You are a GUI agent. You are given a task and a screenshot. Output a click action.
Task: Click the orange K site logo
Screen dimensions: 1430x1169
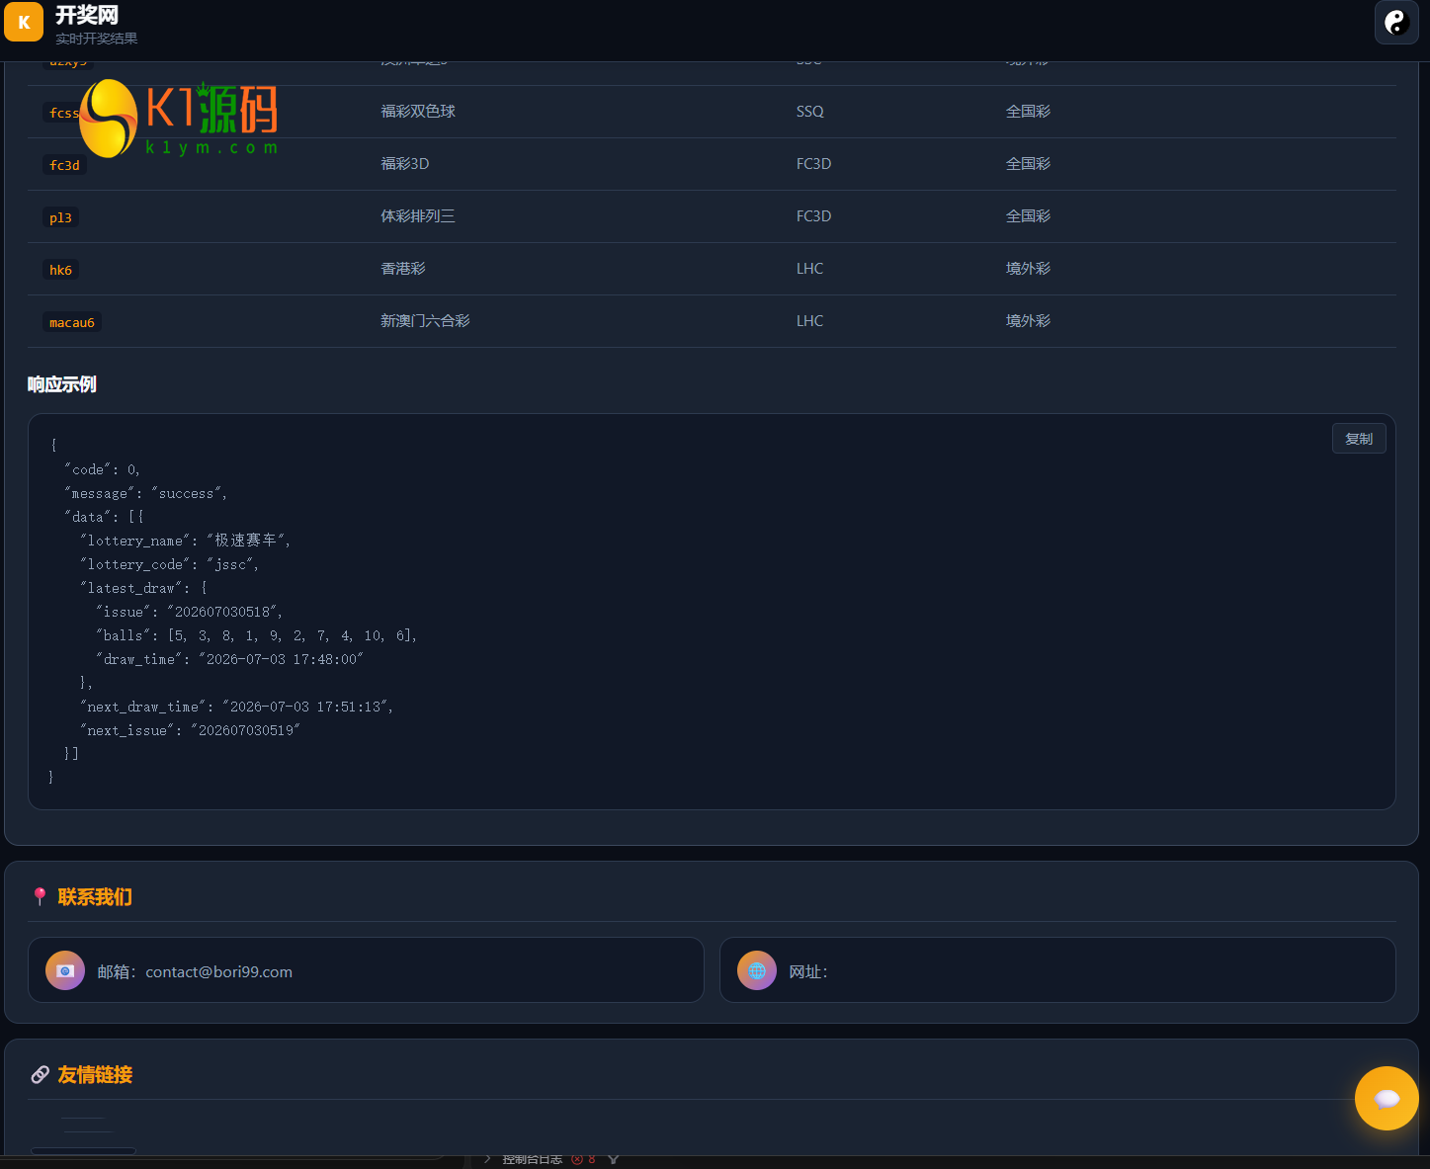(x=24, y=22)
